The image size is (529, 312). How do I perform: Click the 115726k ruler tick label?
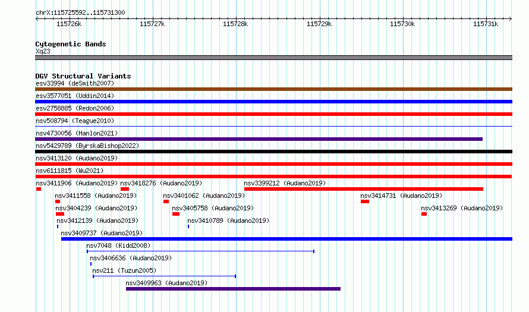[x=69, y=24]
